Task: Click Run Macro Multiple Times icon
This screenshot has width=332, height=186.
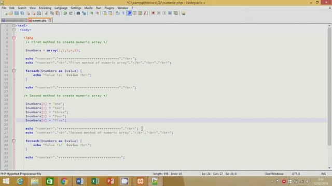Action: [x=170, y=13]
